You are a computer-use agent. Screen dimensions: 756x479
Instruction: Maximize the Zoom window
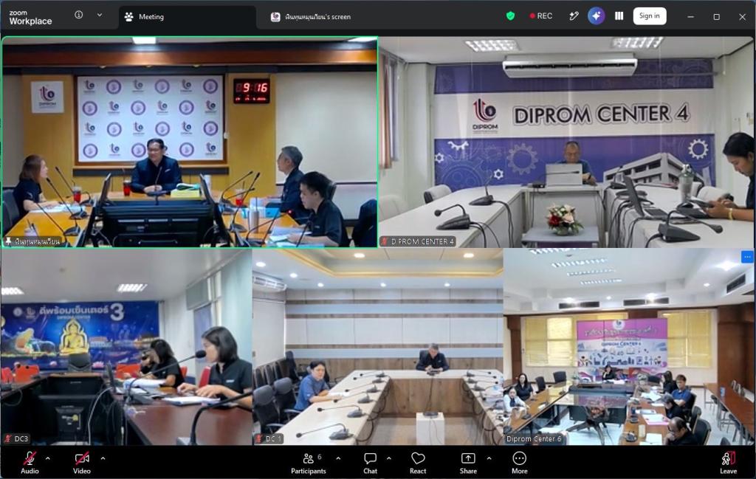[716, 16]
